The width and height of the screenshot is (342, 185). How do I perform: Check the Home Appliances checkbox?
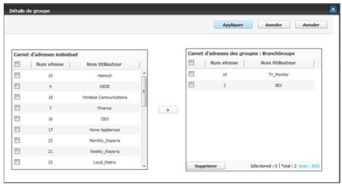[17, 130]
